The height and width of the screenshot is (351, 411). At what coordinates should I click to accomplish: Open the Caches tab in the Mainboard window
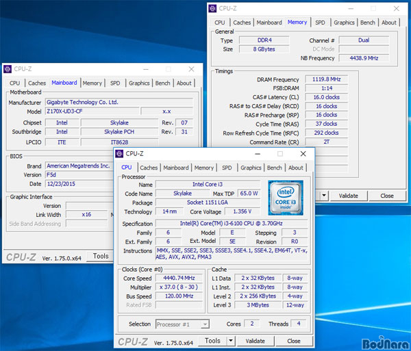pyautogui.click(x=37, y=83)
